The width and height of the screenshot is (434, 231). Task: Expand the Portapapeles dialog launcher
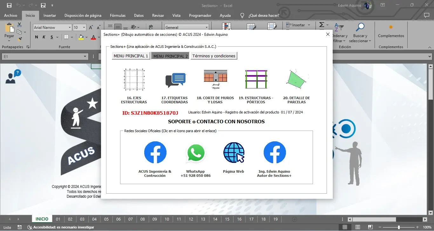28,47
